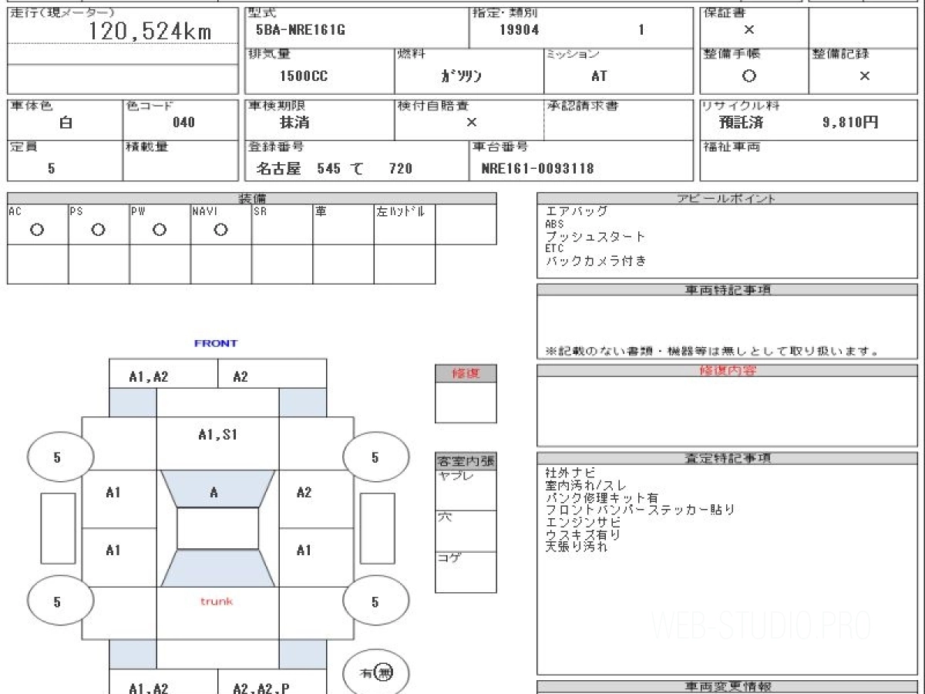This screenshot has height=694, width=925.
Task: Click the フロントバンパーステッカー貼り remark
Action: pos(640,510)
